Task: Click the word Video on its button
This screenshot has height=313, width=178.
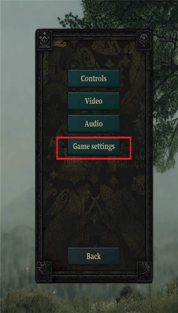Action: click(x=94, y=101)
